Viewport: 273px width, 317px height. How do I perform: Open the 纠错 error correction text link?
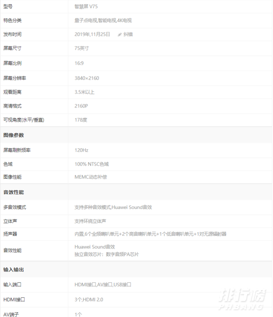128,34
